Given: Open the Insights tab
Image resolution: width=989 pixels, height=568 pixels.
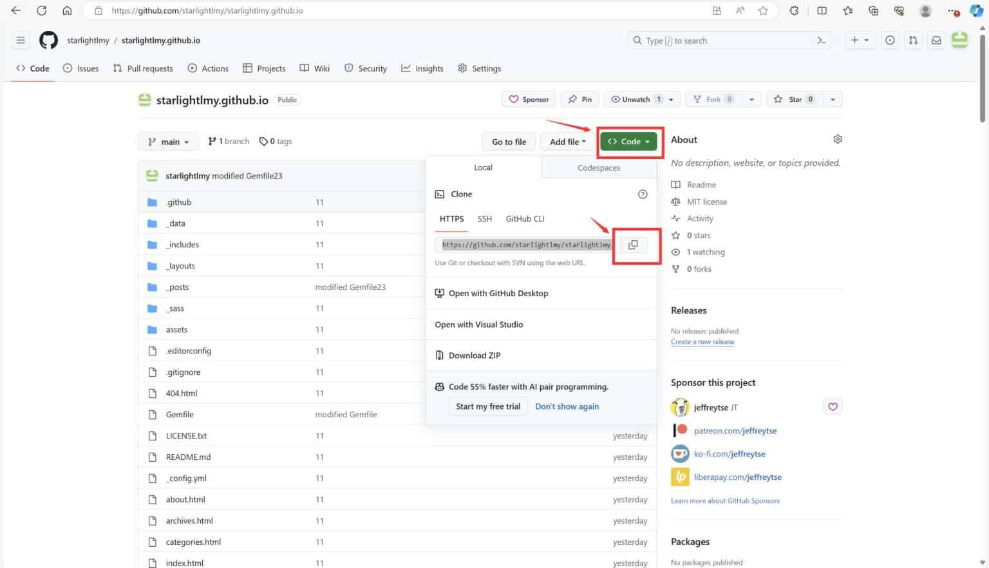Looking at the screenshot, I should 422,68.
